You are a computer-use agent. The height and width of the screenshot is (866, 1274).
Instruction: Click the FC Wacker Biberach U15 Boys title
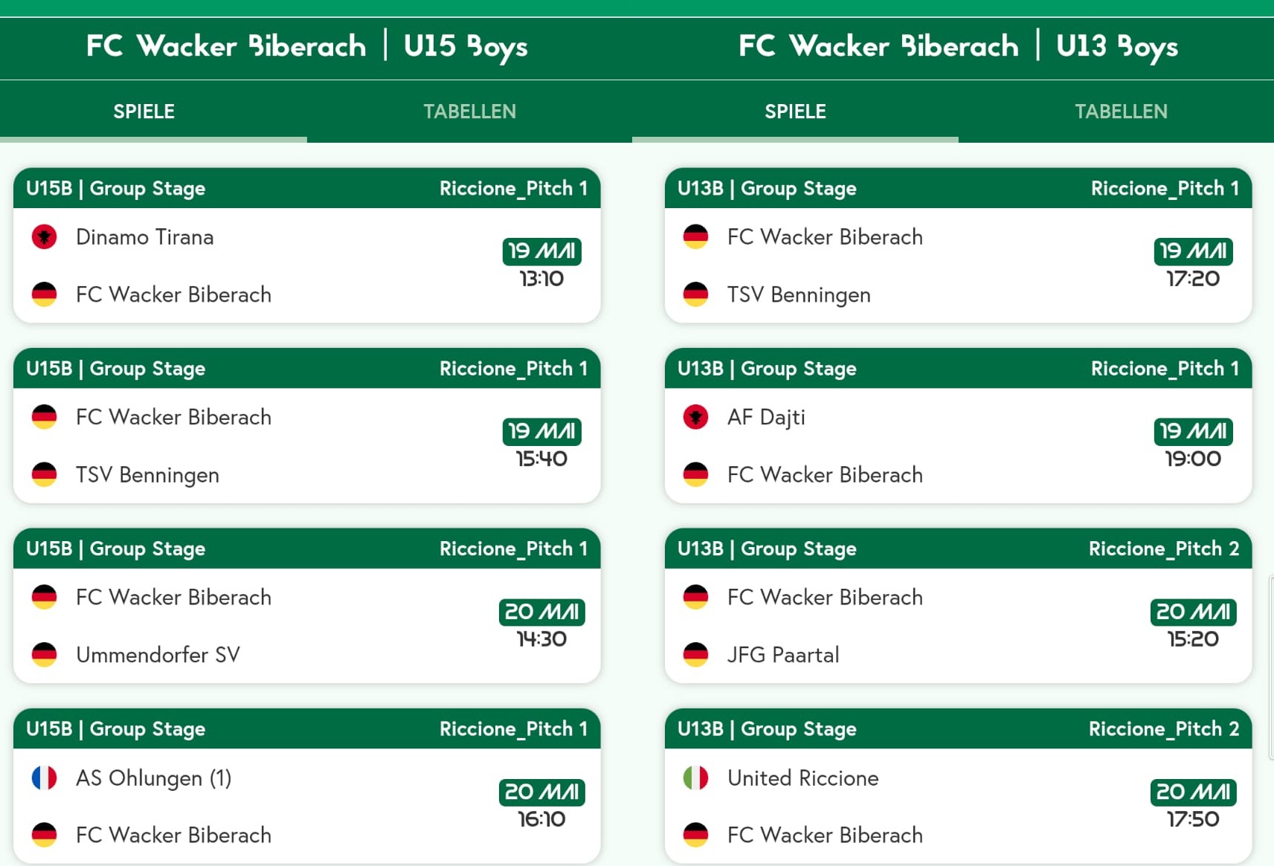(x=306, y=46)
